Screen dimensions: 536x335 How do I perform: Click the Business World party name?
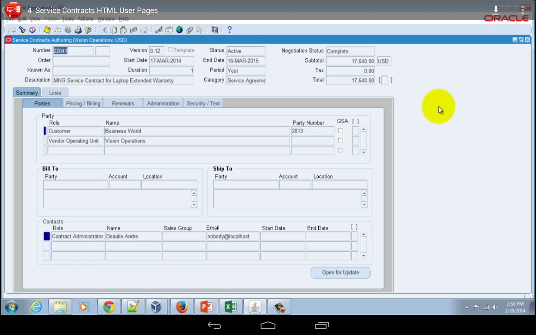pyautogui.click(x=197, y=131)
